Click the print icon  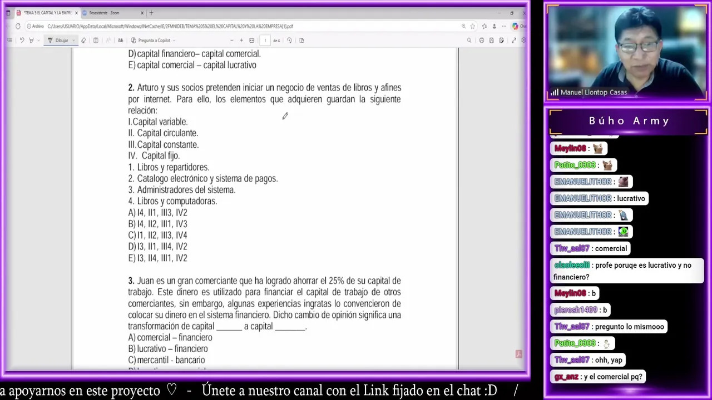pyautogui.click(x=482, y=40)
